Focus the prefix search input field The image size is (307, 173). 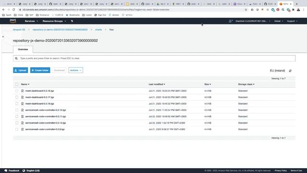click(x=154, y=58)
